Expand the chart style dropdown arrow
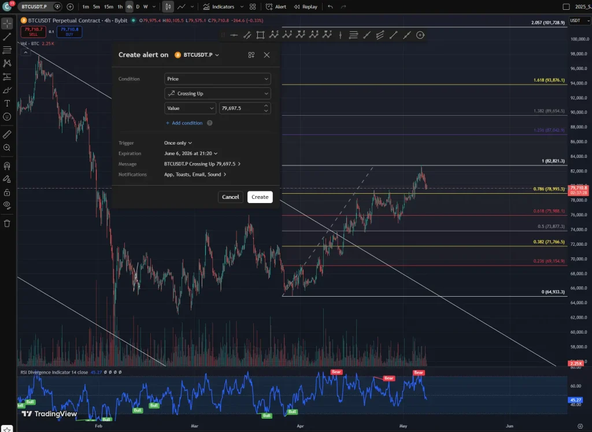 coord(192,7)
